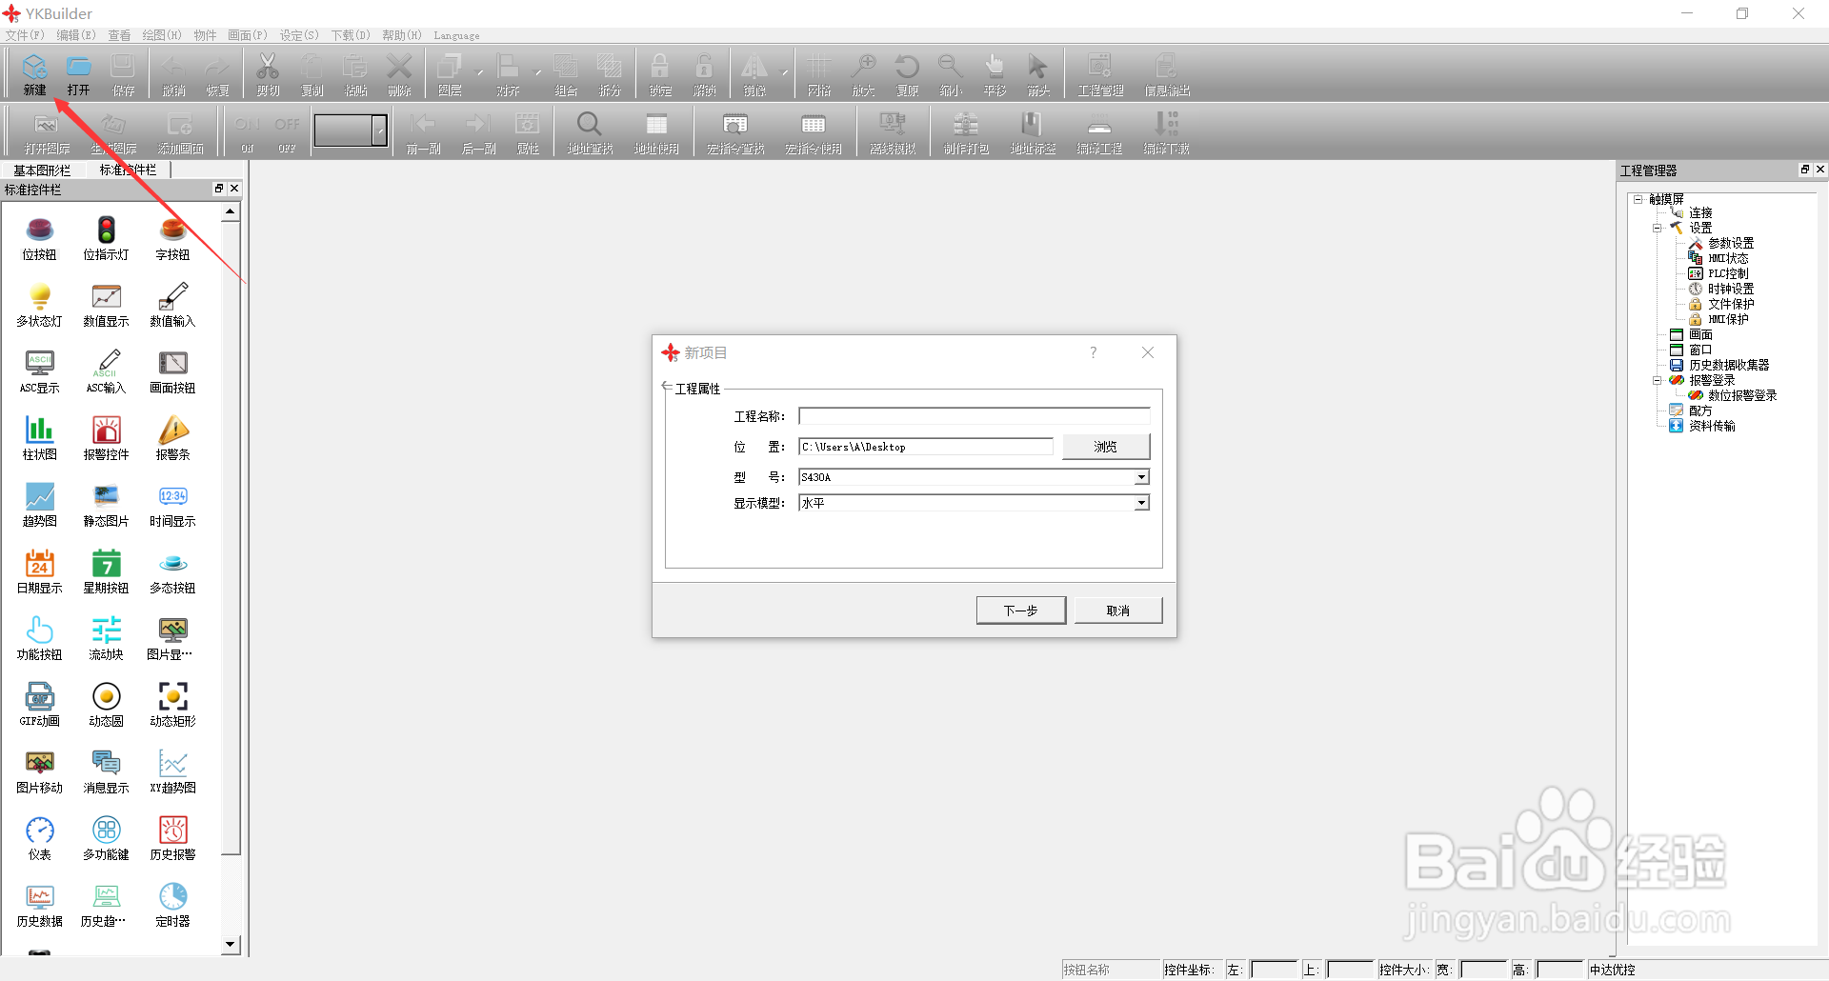Open the 文件(F) menu
This screenshot has height=981, width=1829.
point(25,35)
